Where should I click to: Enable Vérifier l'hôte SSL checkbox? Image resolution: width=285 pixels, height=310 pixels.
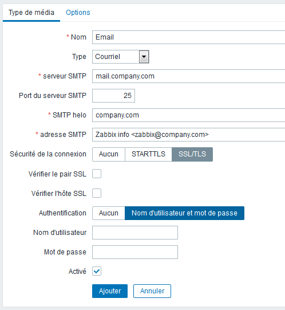[x=97, y=193]
